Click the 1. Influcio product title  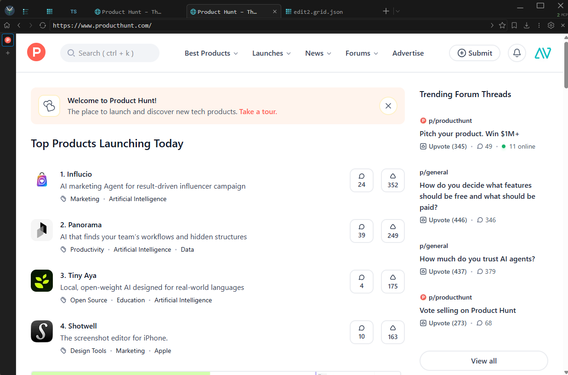tap(76, 174)
